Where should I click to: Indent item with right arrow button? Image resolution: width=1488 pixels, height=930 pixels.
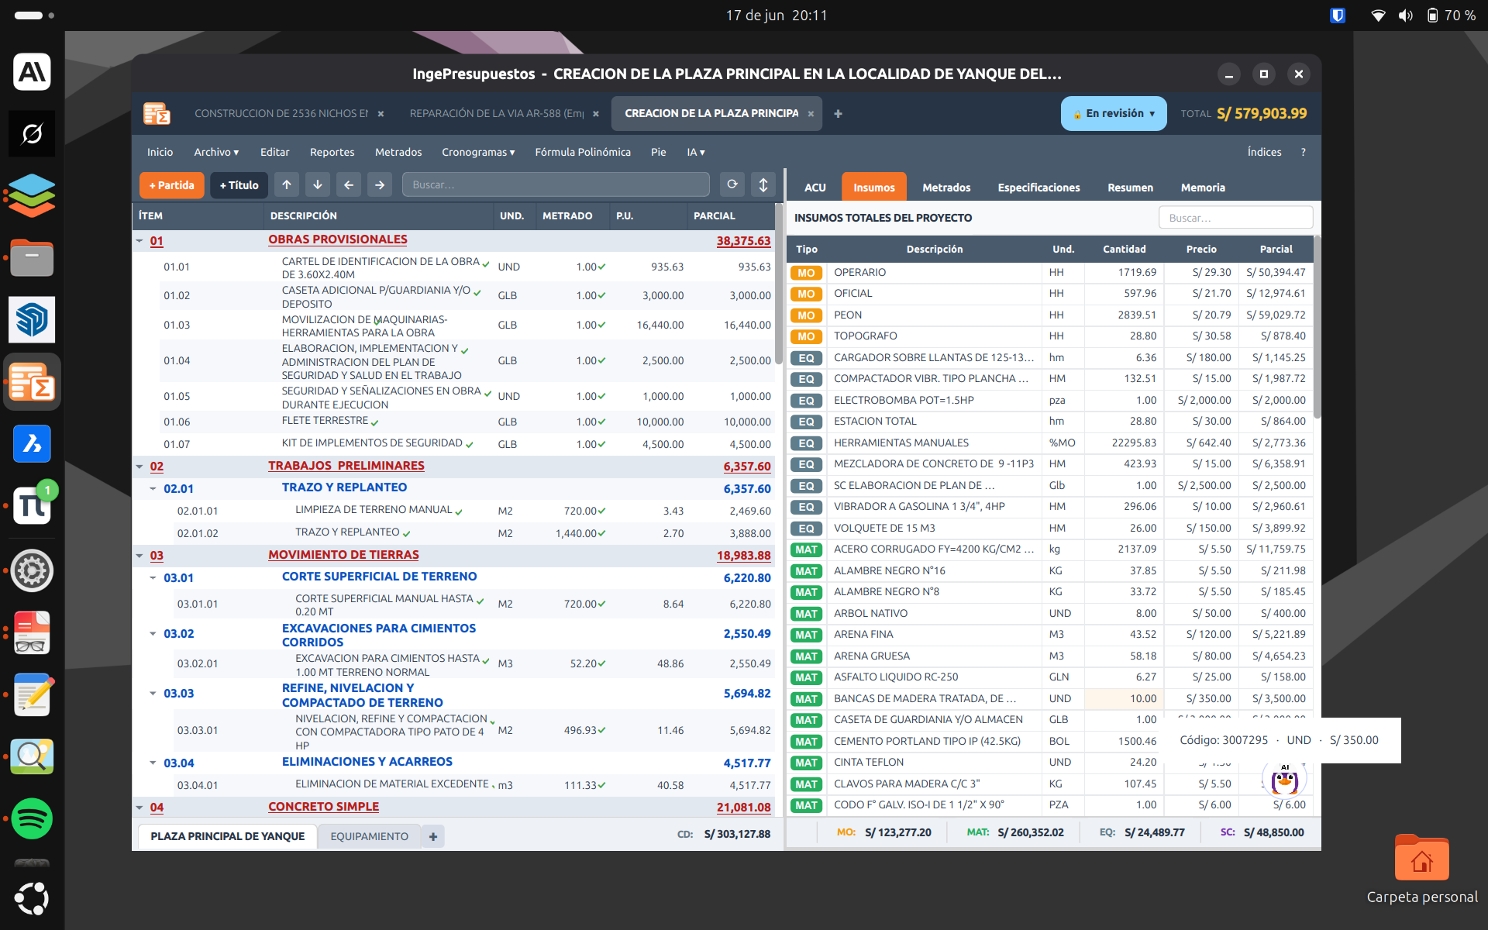point(380,185)
